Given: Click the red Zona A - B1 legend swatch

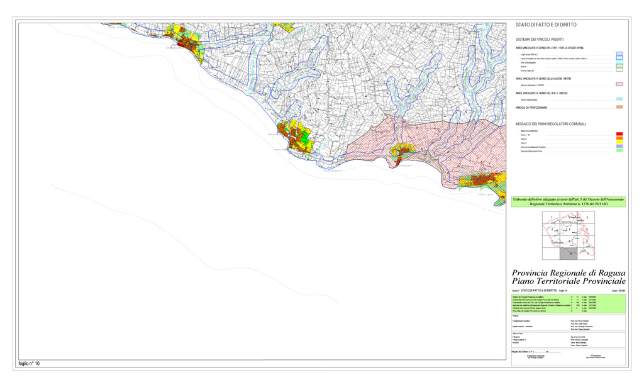Looking at the screenshot, I should (619, 135).
